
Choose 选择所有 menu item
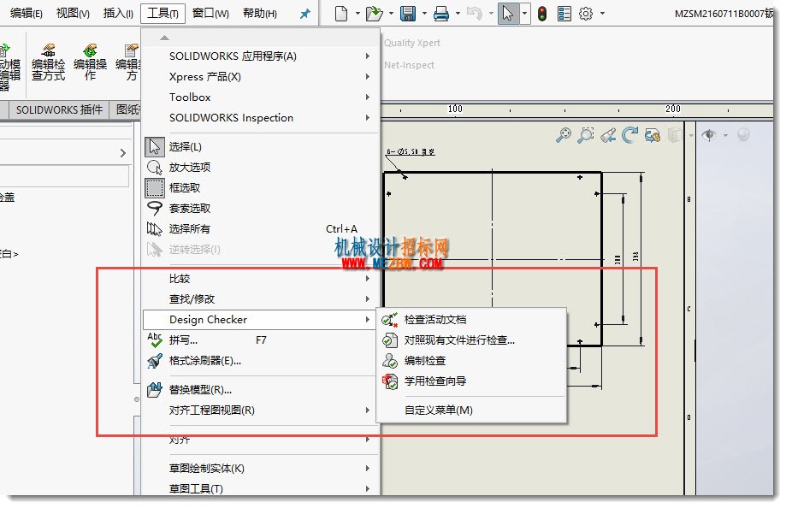(260, 228)
